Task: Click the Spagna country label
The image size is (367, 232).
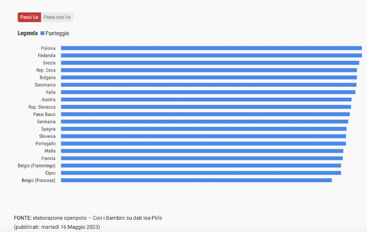Action: (48, 129)
